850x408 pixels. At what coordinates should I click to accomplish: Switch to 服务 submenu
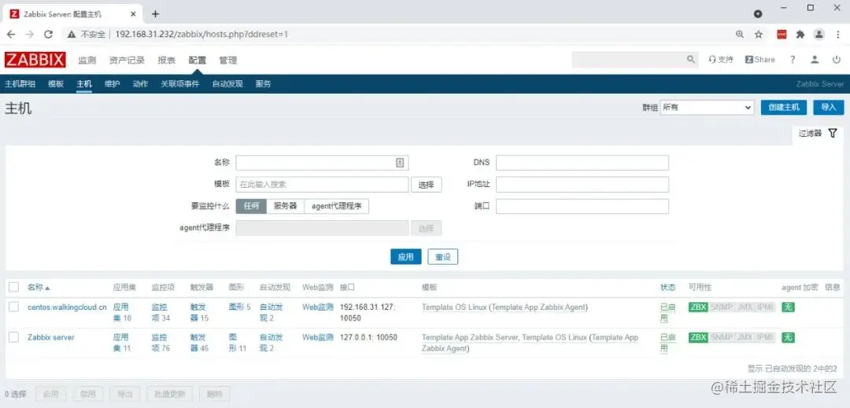pyautogui.click(x=264, y=84)
